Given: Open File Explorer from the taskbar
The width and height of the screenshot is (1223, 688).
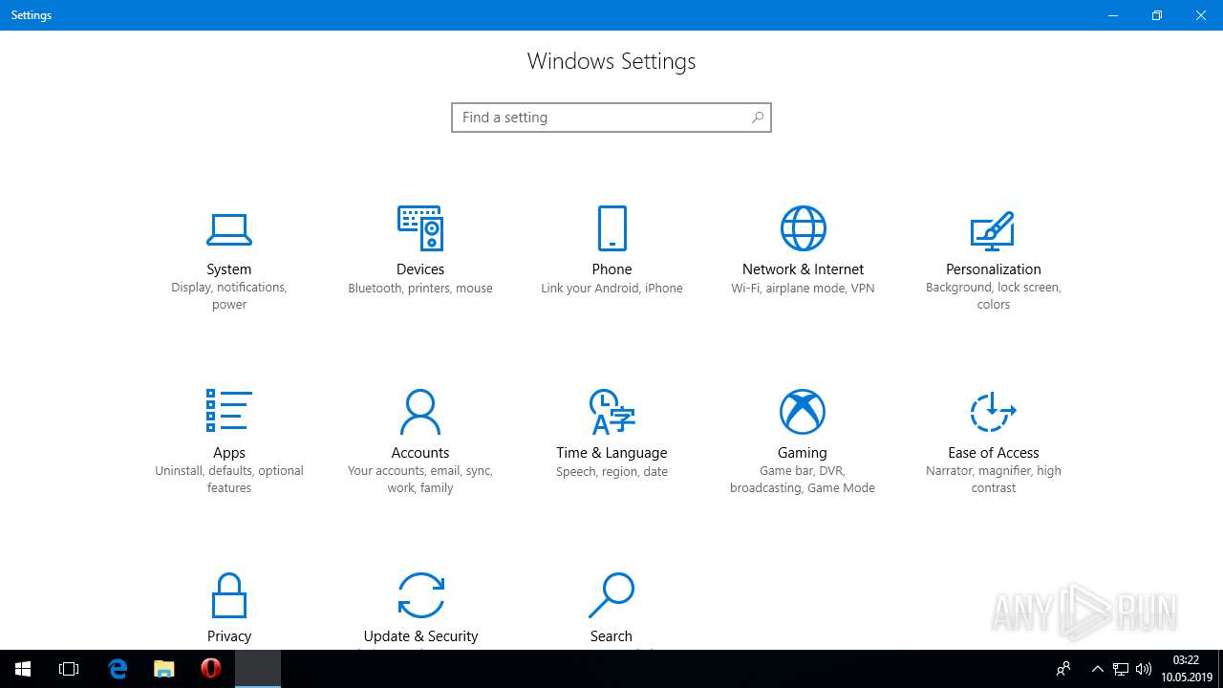Looking at the screenshot, I should point(164,669).
